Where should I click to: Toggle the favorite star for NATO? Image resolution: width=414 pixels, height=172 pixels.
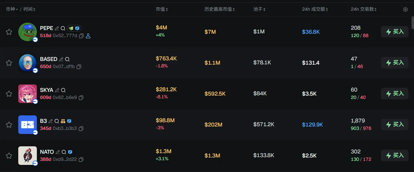[x=9, y=156]
